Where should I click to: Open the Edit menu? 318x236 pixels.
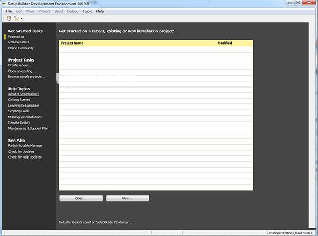click(19, 11)
